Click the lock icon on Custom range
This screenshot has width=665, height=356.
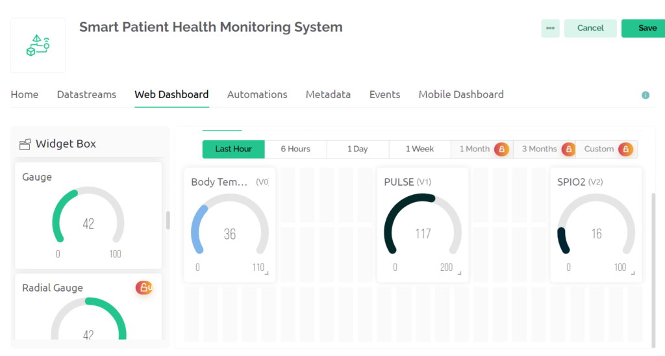coord(625,149)
